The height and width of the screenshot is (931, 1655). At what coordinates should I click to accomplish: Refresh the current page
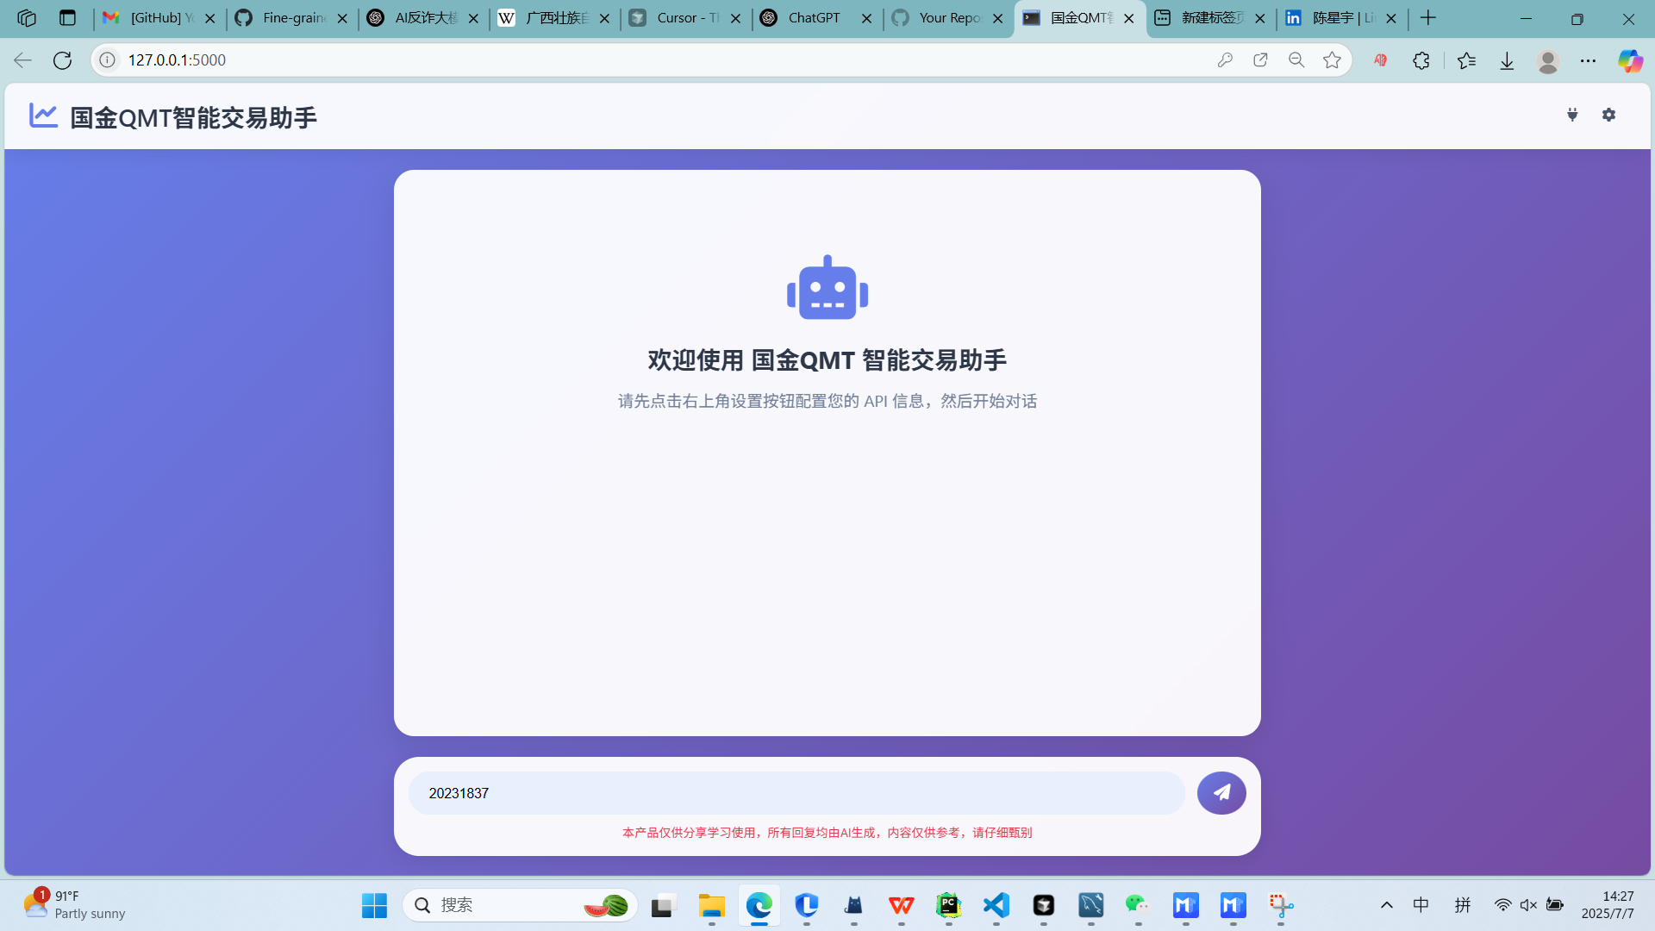click(61, 60)
